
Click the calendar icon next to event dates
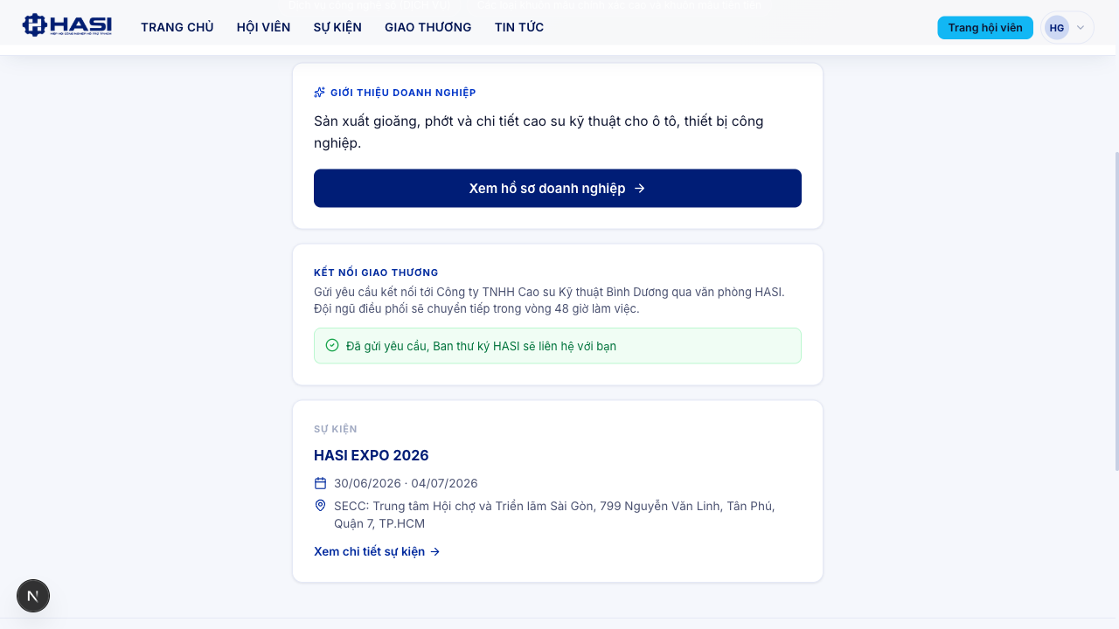320,483
